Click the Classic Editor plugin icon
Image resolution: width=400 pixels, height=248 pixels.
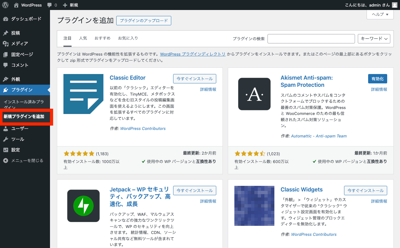83,94
